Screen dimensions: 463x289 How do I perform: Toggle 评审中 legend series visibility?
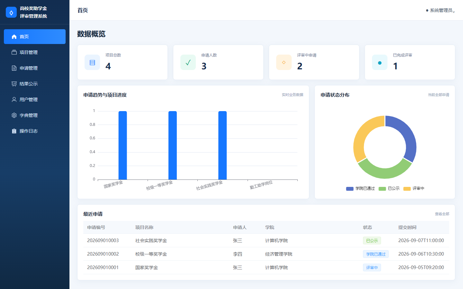414,188
